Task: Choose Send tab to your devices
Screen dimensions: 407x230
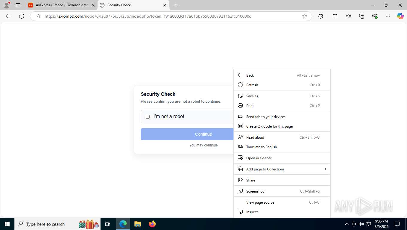Action: pos(282,117)
